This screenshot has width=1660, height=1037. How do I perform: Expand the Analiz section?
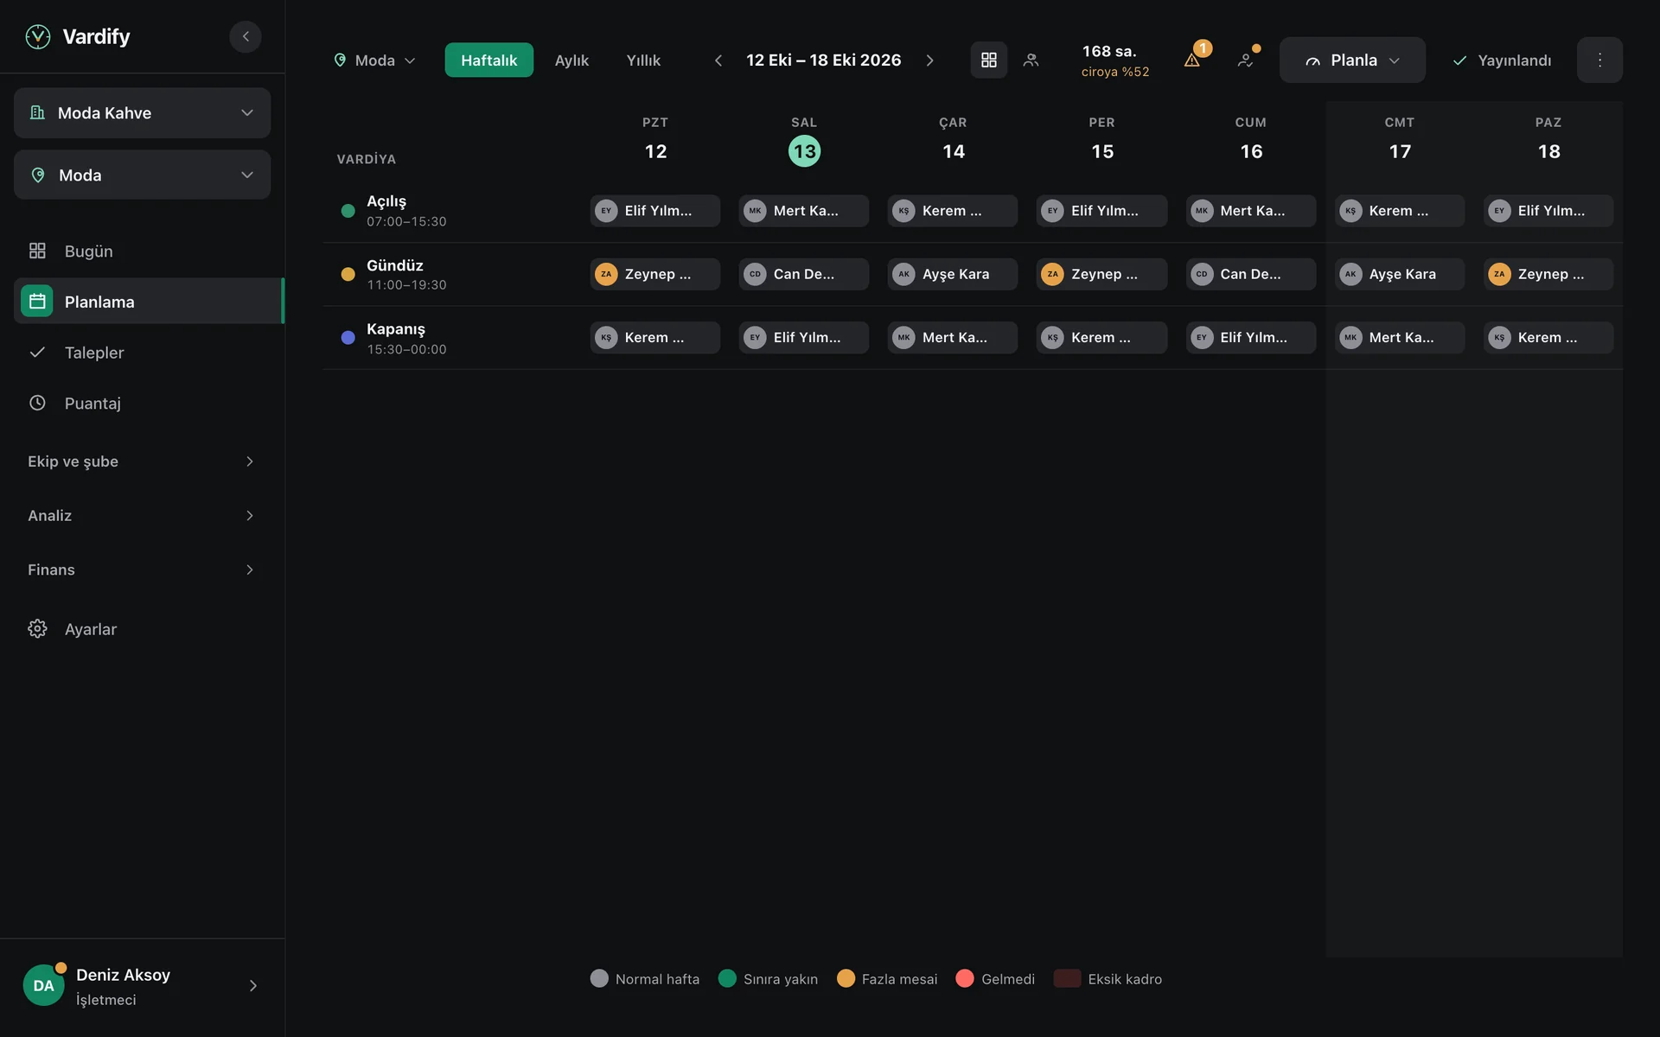tap(143, 515)
